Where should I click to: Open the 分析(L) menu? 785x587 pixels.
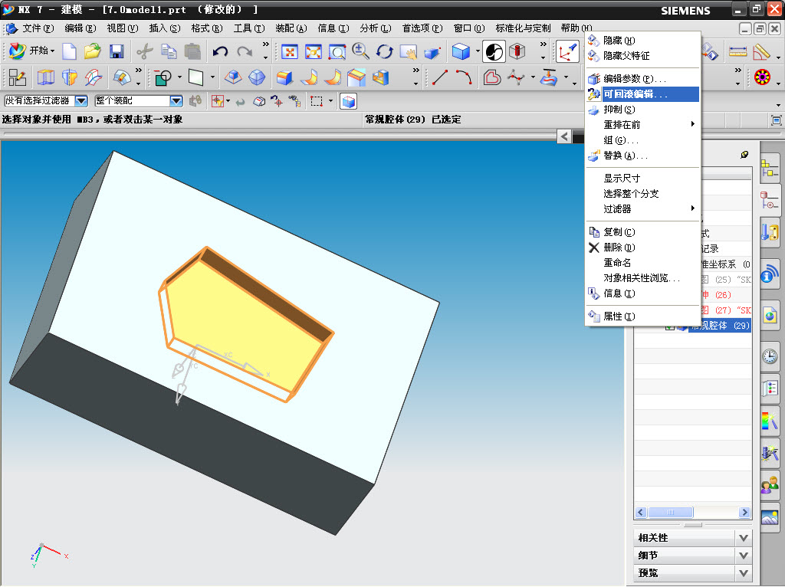coord(376,28)
